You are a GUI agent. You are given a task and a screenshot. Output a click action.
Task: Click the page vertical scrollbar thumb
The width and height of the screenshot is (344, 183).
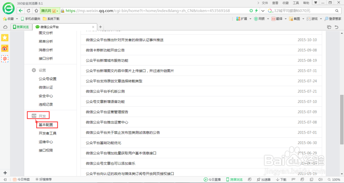click(x=342, y=120)
